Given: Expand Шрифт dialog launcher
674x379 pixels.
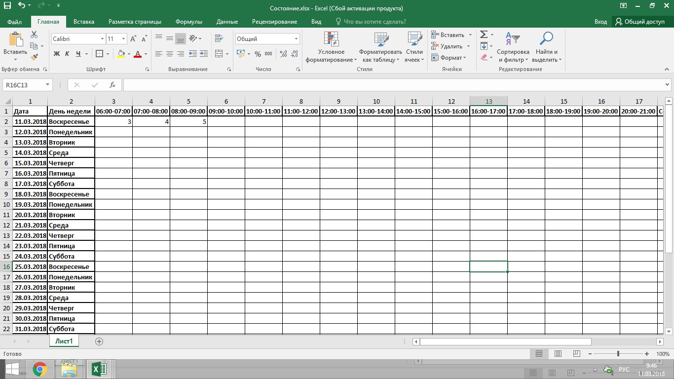Looking at the screenshot, I should pos(147,70).
